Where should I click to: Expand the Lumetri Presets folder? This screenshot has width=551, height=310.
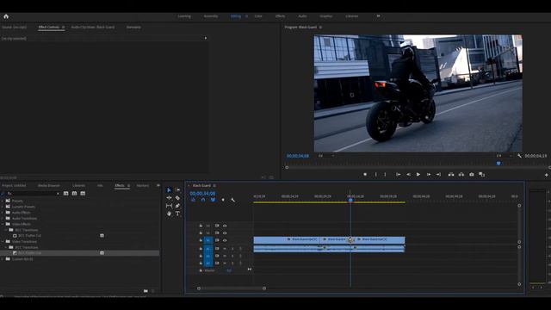click(3, 207)
